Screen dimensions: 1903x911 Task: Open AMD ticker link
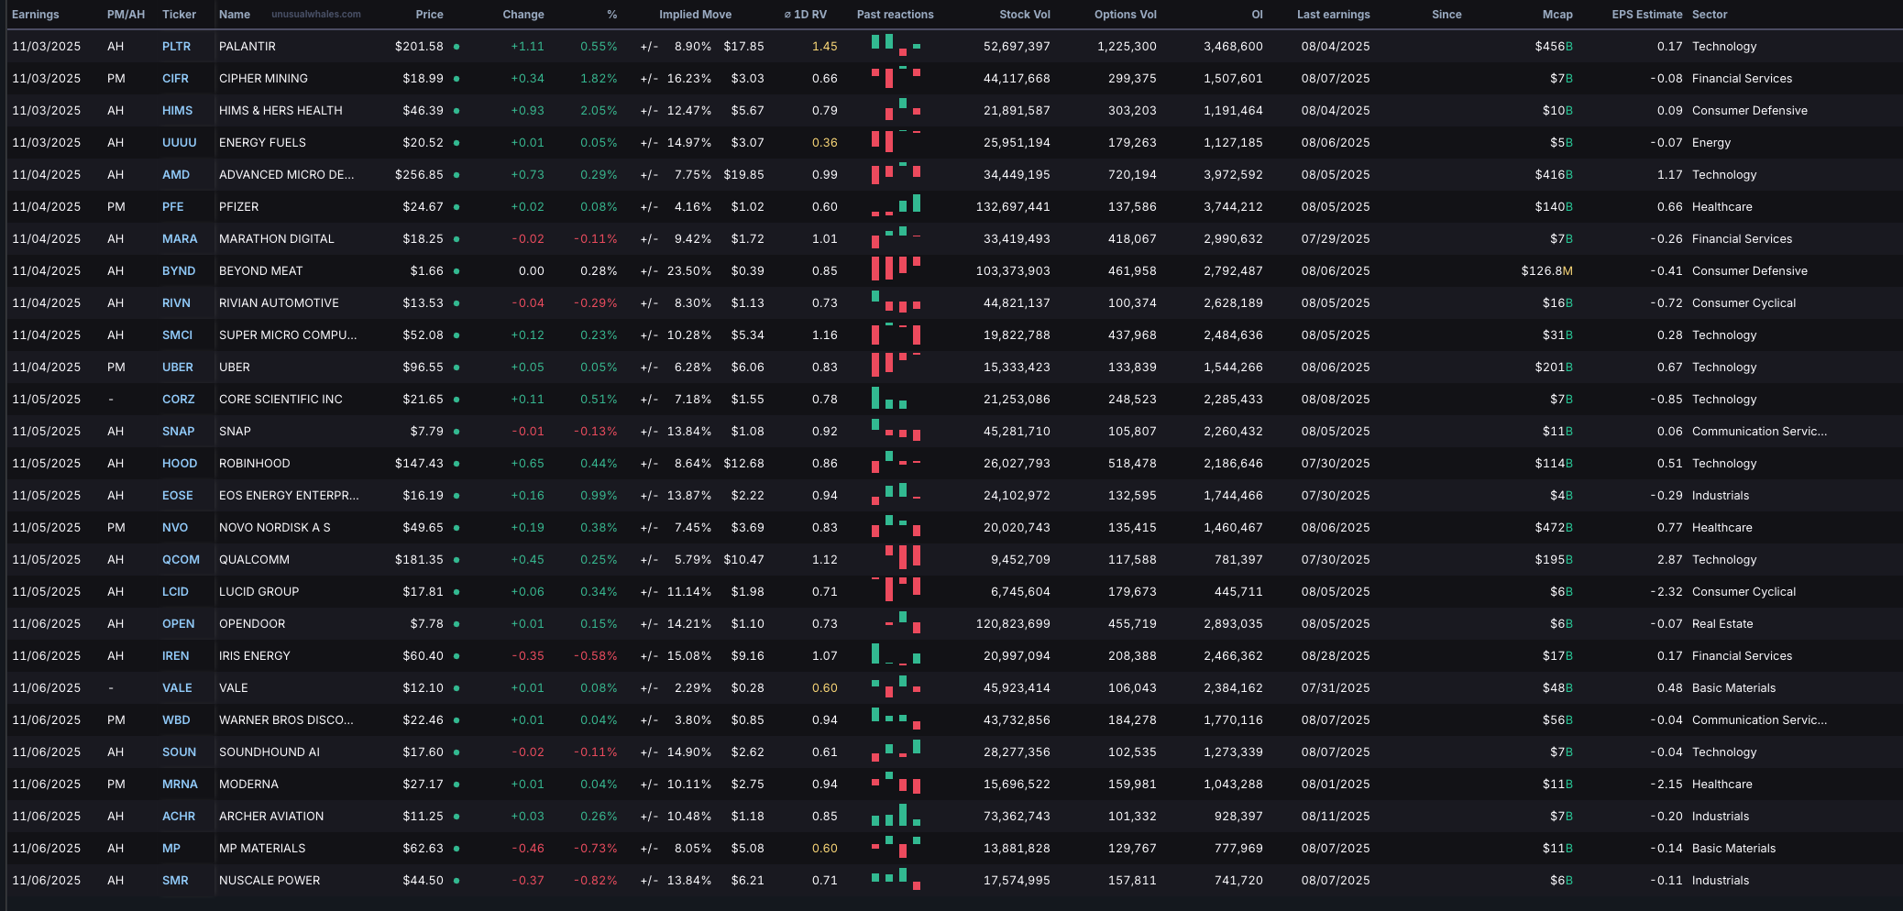click(176, 175)
